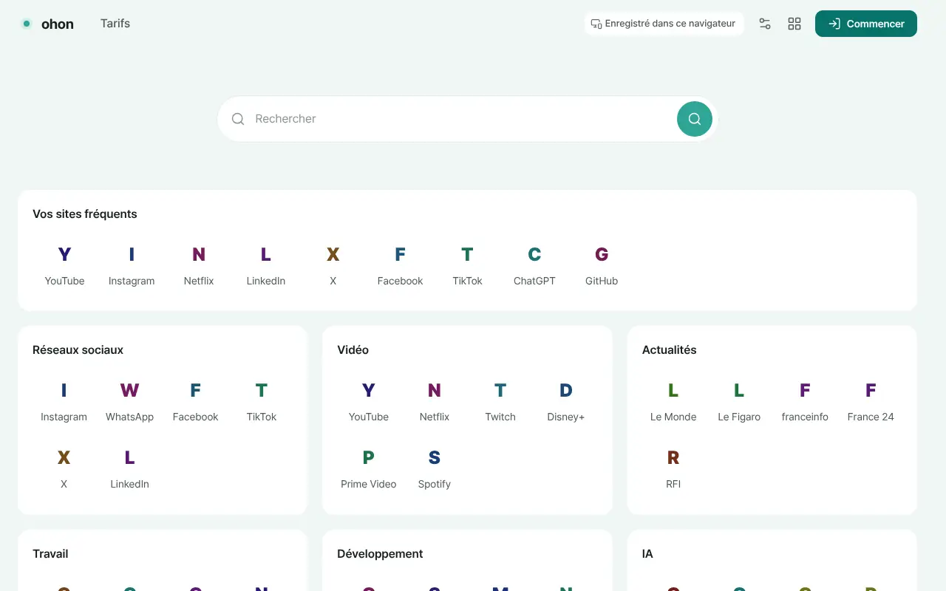Open the Netflix shortcut in Vos sites fréquents

click(199, 266)
